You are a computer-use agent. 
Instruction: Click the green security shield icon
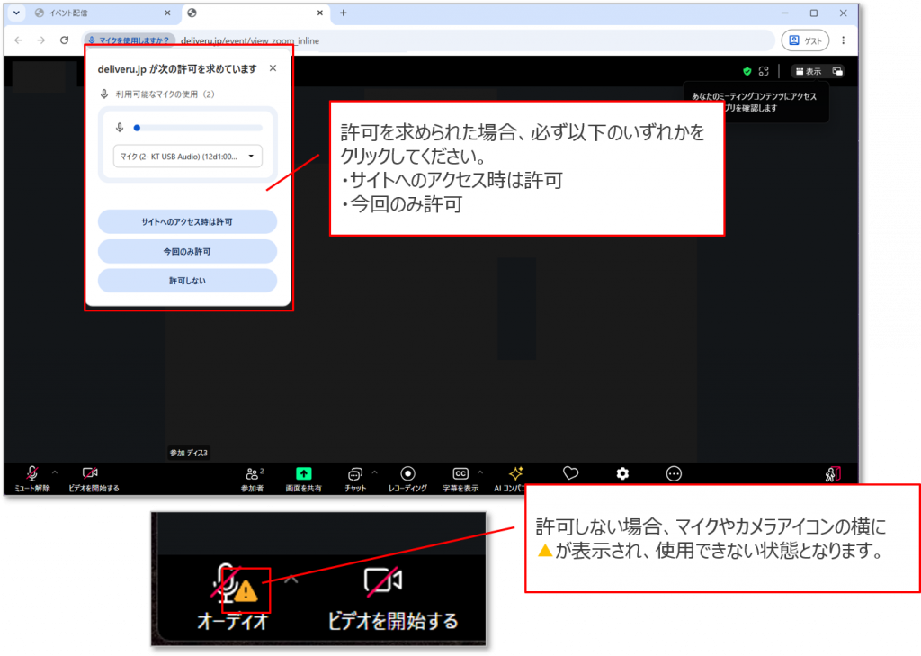coord(747,71)
